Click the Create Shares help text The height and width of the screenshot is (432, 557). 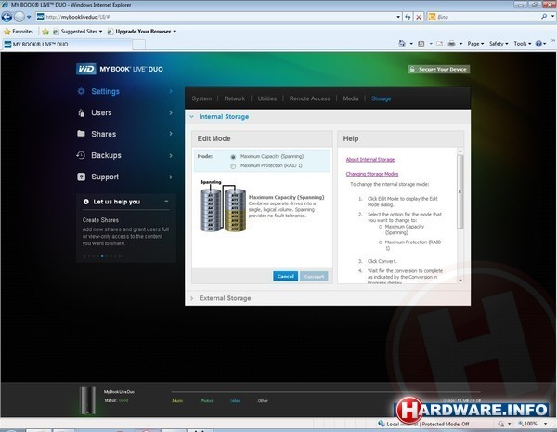[100, 220]
